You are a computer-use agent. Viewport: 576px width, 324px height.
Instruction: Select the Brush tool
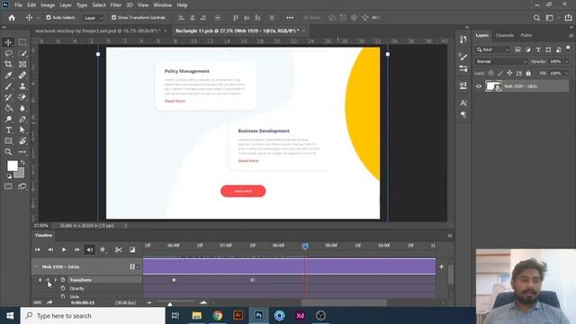pos(8,86)
